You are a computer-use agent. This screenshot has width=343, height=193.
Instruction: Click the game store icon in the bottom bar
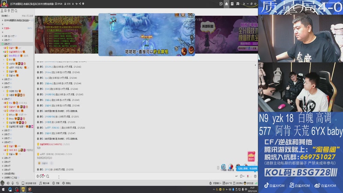coord(238,183)
